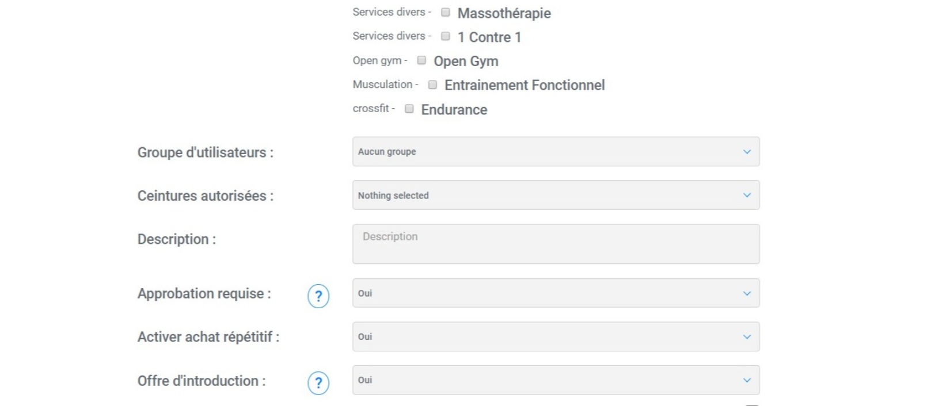Select the Entrainement Fonctionnel checkbox
This screenshot has height=406, width=946.
point(432,85)
